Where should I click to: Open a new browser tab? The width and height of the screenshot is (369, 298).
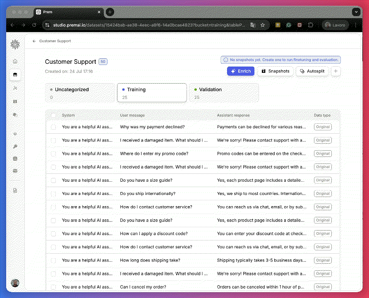[x=110, y=12]
